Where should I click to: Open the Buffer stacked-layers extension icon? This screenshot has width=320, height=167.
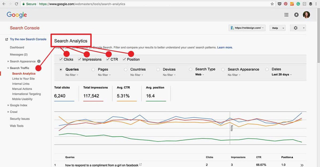(x=311, y=4)
